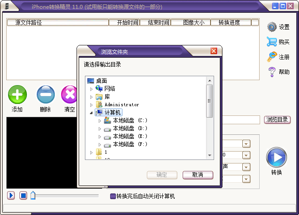Select local disk (C:) in folder tree

[x=130, y=120]
